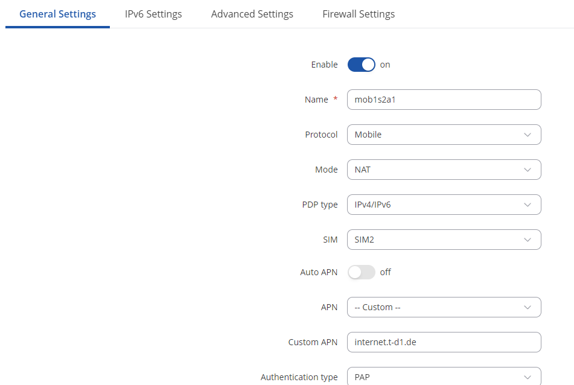Open the APN dropdown showing Custom
This screenshot has height=385, width=574.
pos(444,307)
